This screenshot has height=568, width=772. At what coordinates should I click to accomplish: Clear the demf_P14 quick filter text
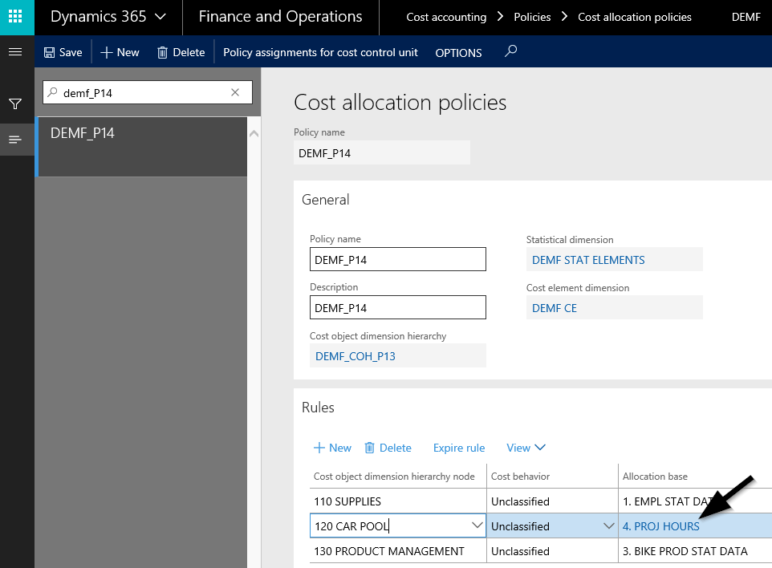(235, 92)
